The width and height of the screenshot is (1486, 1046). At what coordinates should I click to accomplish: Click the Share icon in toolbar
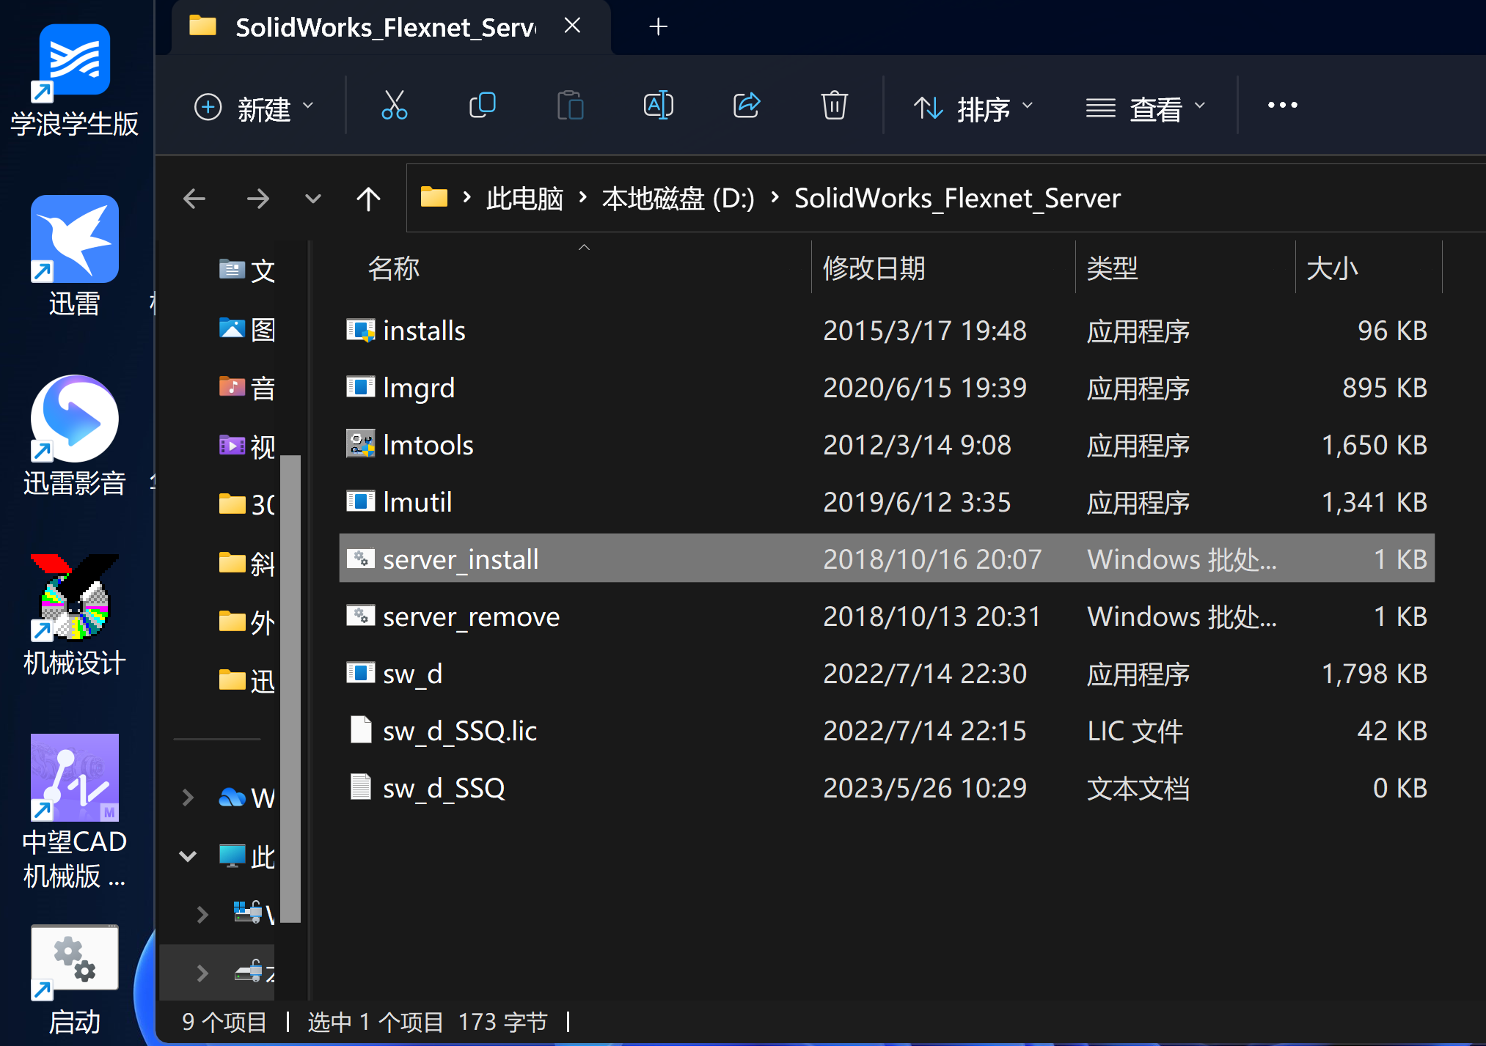(747, 106)
